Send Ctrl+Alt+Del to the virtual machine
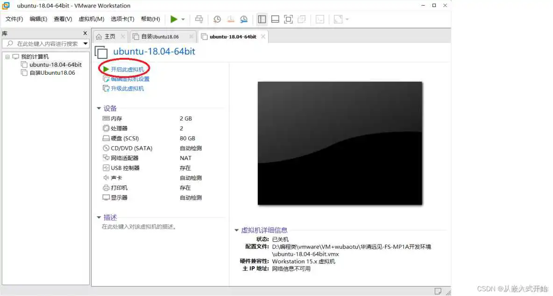The width and height of the screenshot is (553, 296). click(x=199, y=19)
